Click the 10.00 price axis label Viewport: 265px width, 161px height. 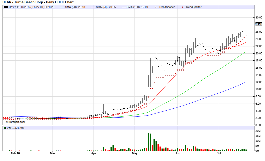(259, 89)
